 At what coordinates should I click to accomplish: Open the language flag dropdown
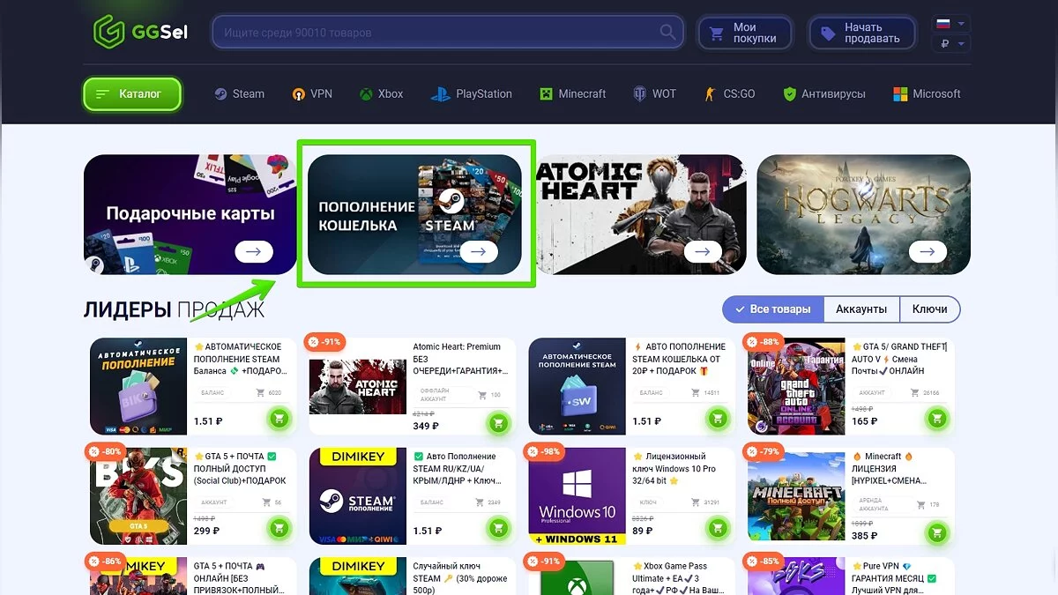(950, 24)
